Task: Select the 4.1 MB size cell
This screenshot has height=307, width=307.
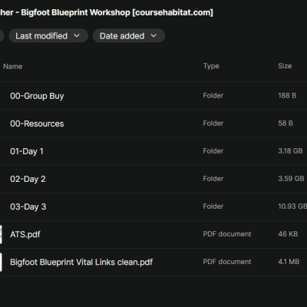Action: coord(289,262)
